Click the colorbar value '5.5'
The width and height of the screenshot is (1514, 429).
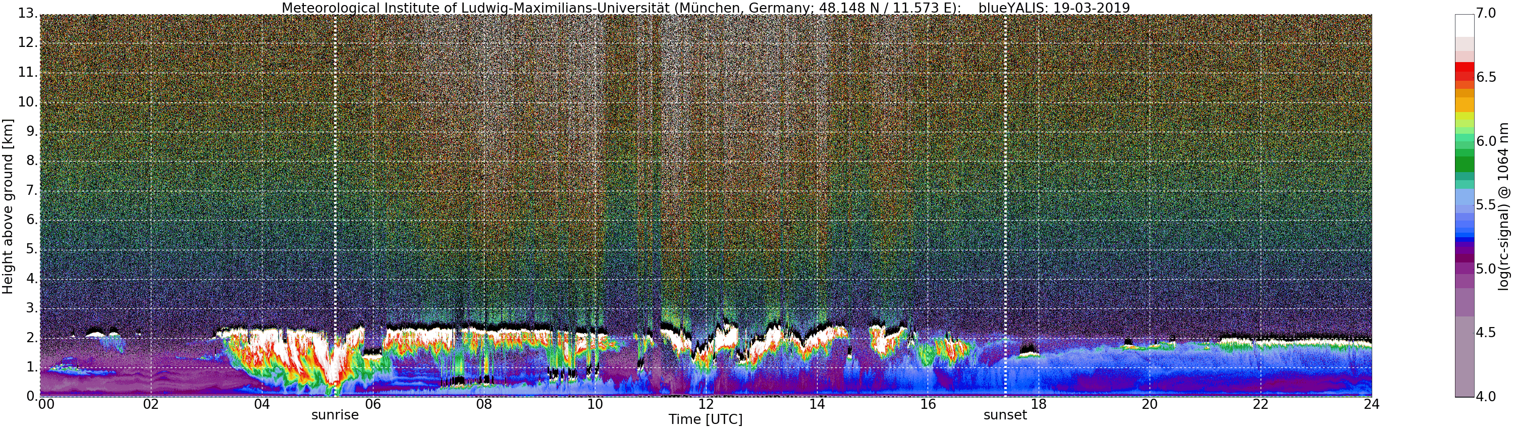(1486, 205)
